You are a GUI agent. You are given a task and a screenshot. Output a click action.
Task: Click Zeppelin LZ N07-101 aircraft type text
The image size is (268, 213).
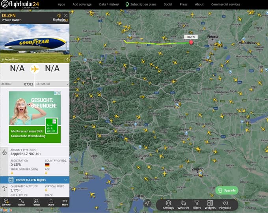[26, 154]
